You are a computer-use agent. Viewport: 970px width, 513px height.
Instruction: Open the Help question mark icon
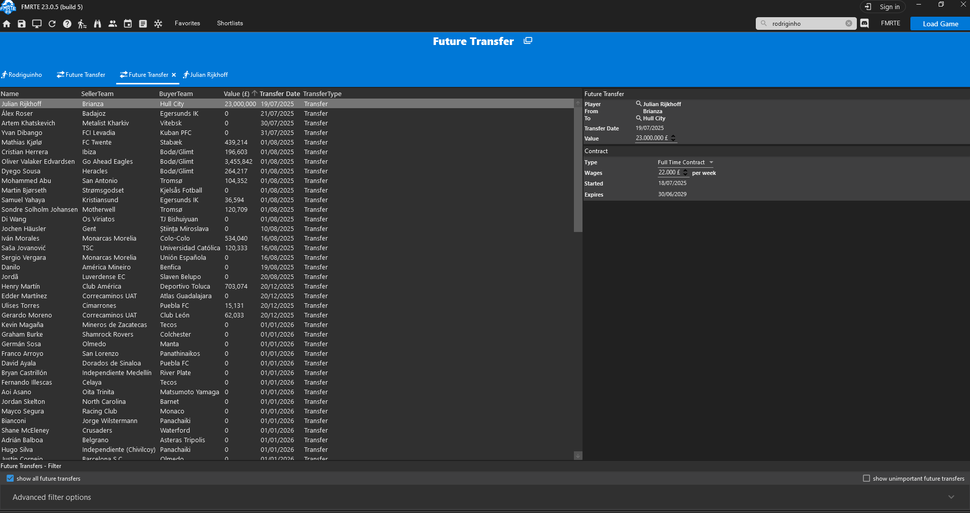pyautogui.click(x=67, y=24)
